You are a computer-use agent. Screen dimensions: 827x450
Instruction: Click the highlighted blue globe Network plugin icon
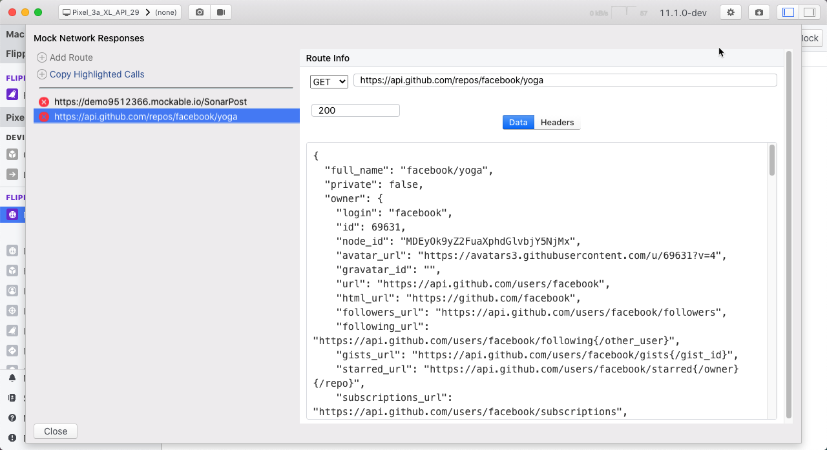click(12, 214)
